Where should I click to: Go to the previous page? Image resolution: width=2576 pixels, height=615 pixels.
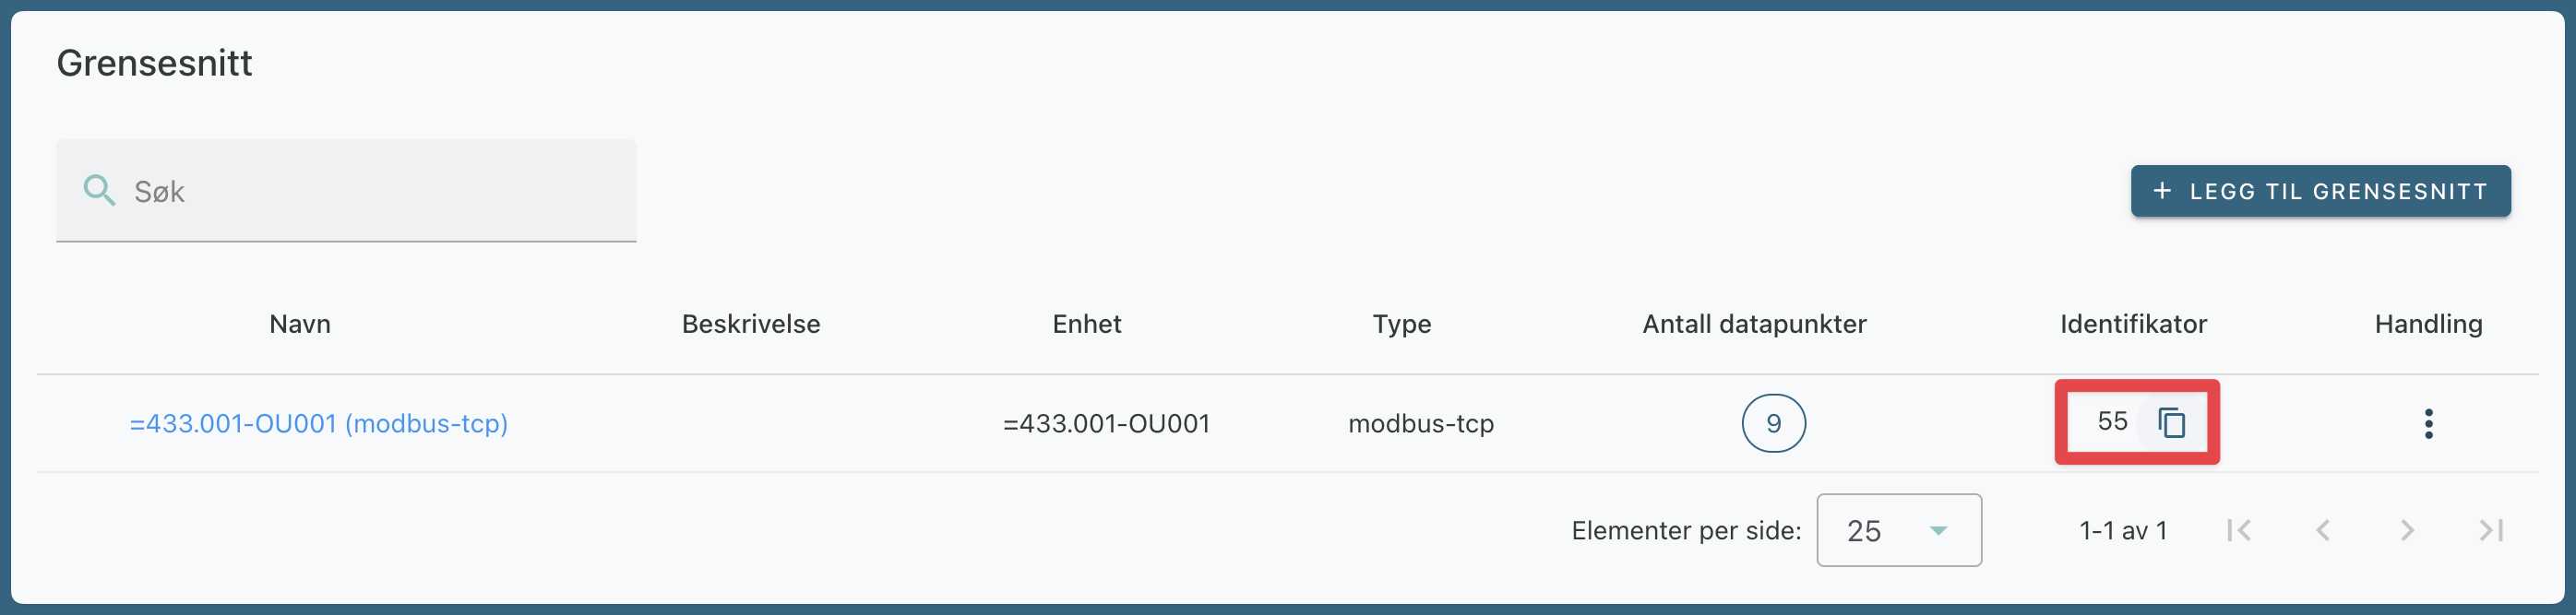[x=2323, y=530]
